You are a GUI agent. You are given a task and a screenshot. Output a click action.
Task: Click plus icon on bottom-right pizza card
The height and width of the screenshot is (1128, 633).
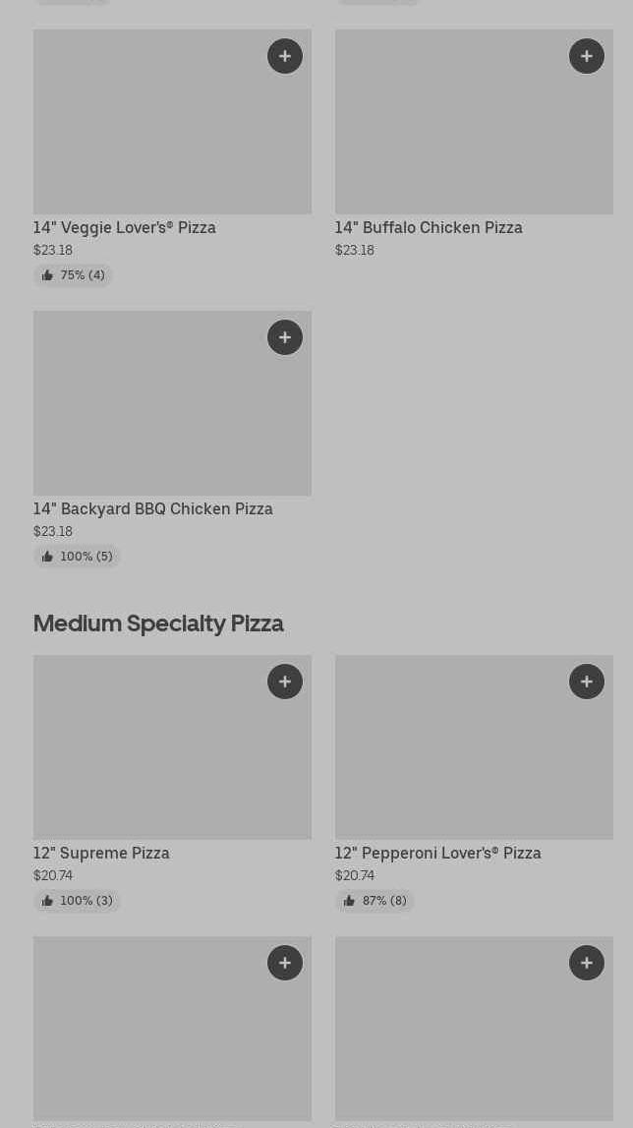click(x=587, y=963)
